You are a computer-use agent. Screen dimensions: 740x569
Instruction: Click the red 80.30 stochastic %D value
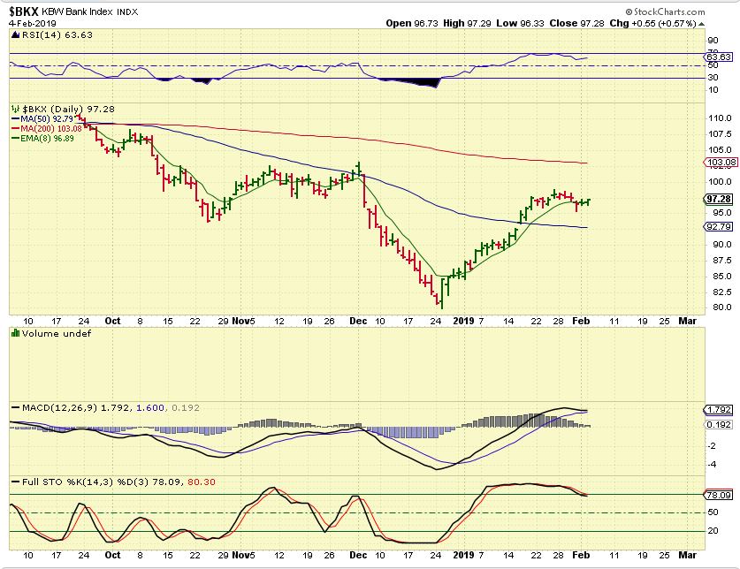(x=201, y=482)
